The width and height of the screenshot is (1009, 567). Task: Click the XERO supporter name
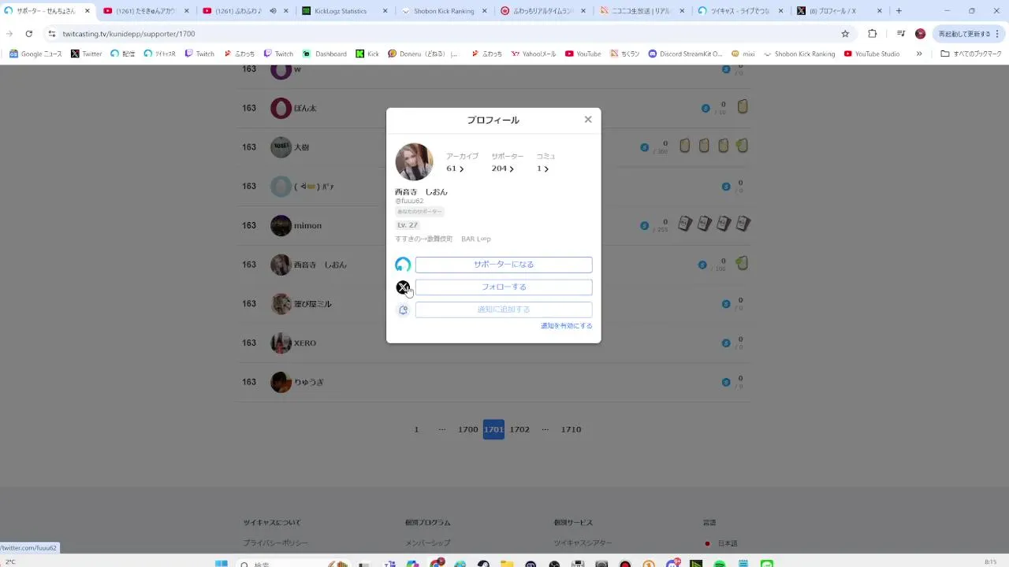(305, 343)
